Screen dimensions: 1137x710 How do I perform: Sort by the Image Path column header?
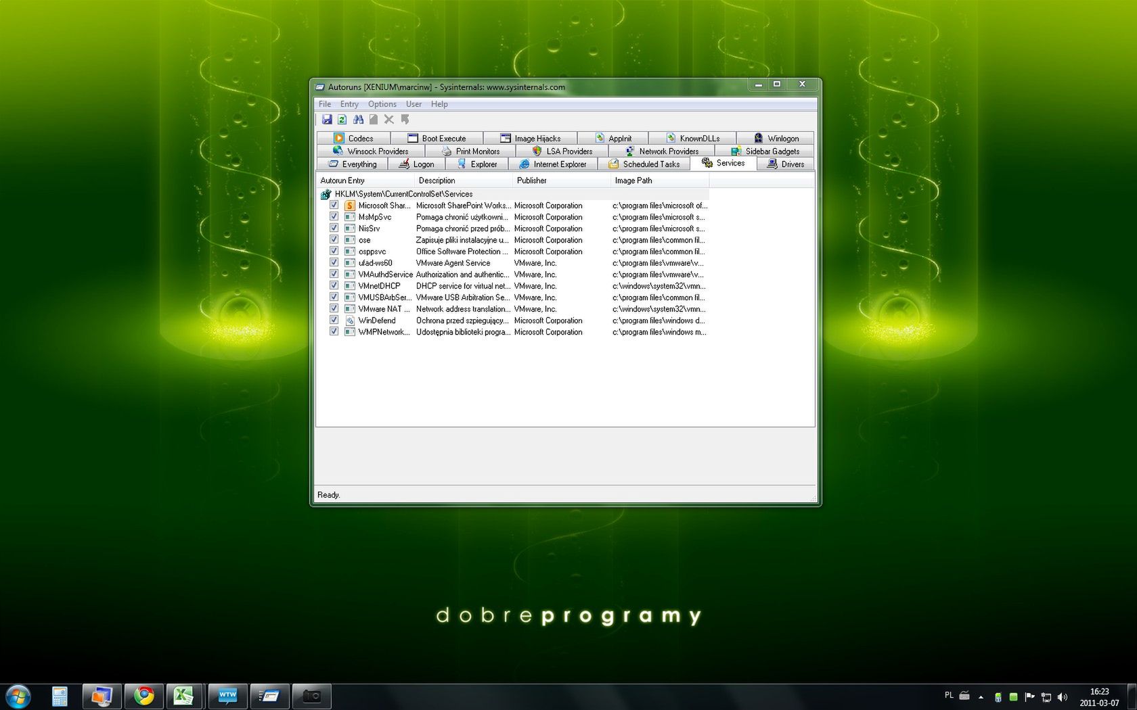(660, 181)
